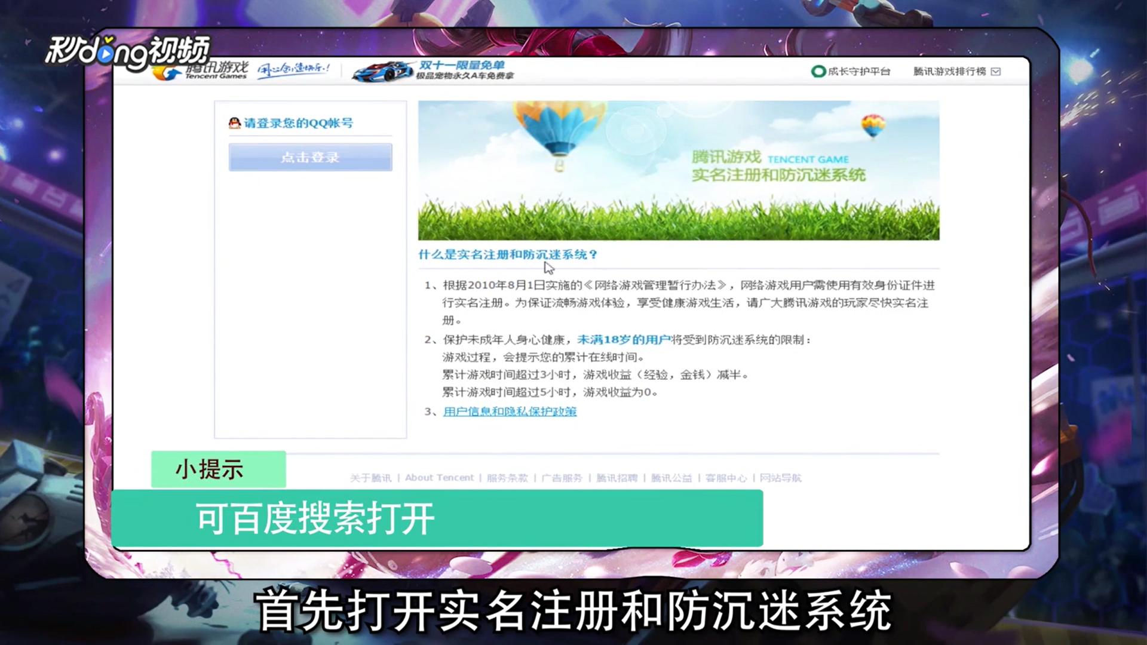Viewport: 1147px width, 645px height.
Task: Click the 请登录您的QQ帐号 heading text
Action: pos(299,123)
